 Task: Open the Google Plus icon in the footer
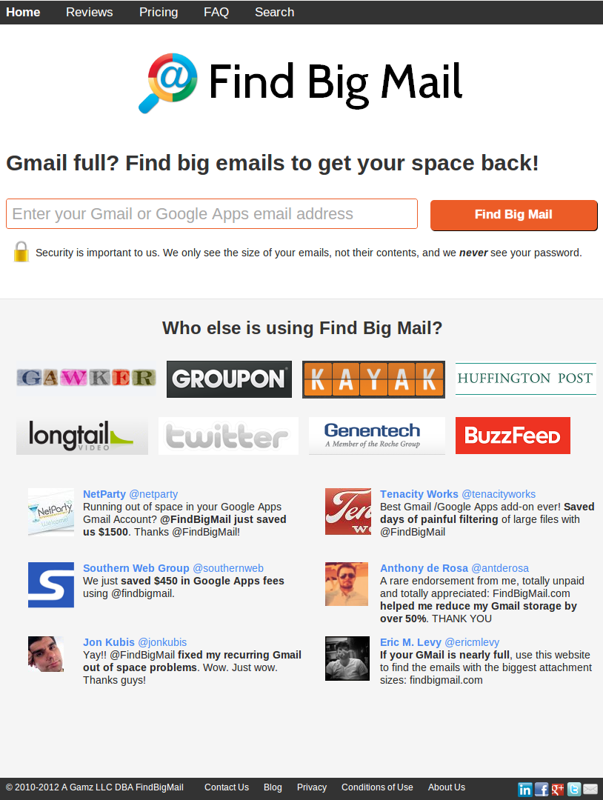[558, 790]
